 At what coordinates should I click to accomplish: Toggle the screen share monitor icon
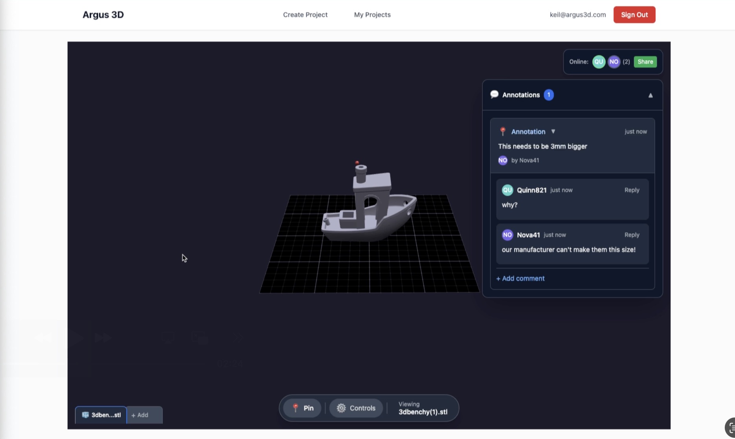pyautogui.click(x=168, y=337)
